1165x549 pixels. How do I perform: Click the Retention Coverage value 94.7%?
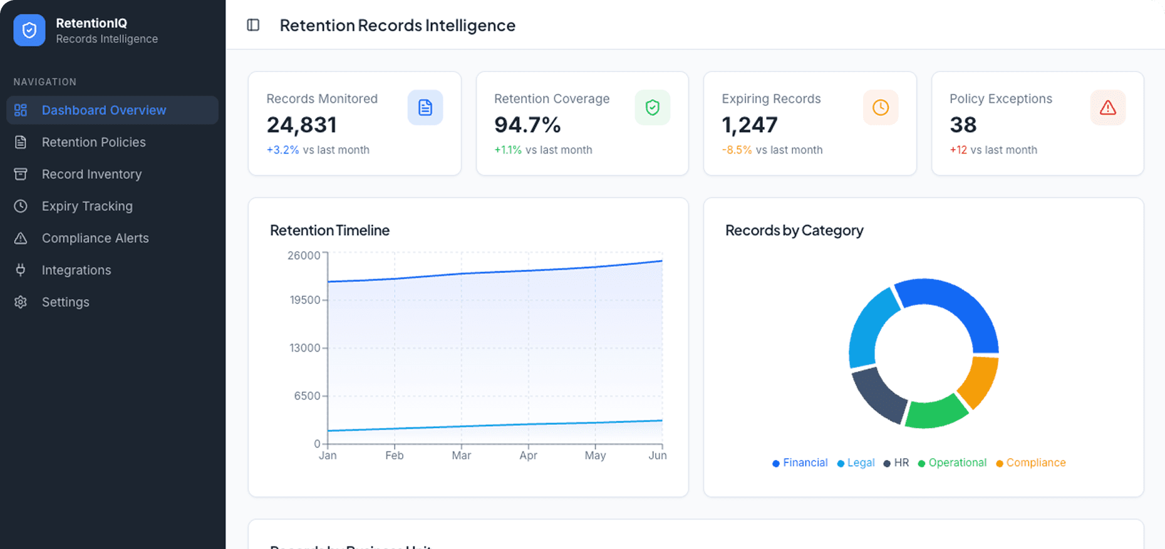[x=527, y=125]
